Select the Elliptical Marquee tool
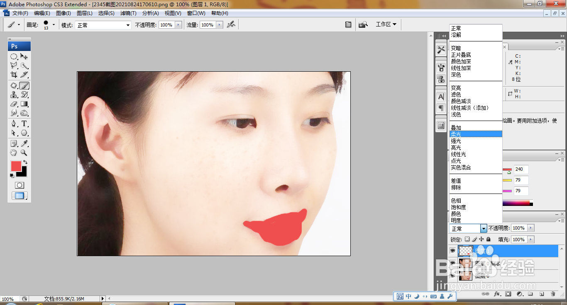This screenshot has height=305, width=567. click(x=14, y=56)
